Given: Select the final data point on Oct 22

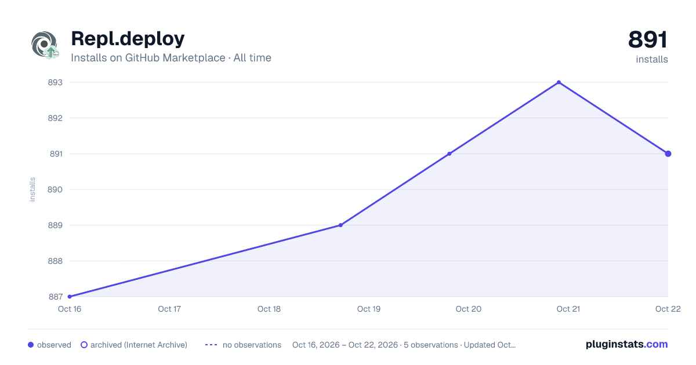Looking at the screenshot, I should click(668, 154).
